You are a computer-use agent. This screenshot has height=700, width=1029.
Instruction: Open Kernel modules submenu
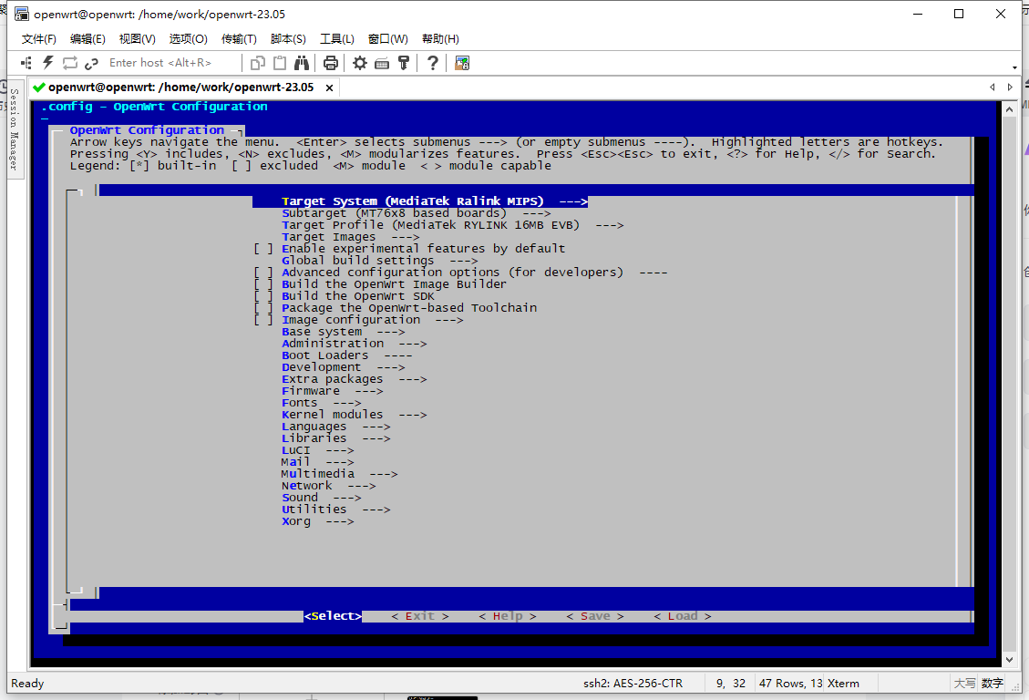[x=355, y=415]
